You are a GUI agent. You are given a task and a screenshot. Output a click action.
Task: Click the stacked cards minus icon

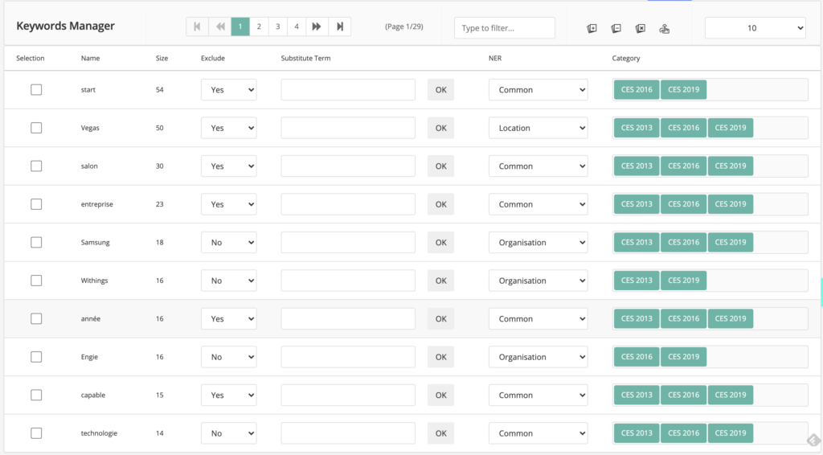(616, 28)
